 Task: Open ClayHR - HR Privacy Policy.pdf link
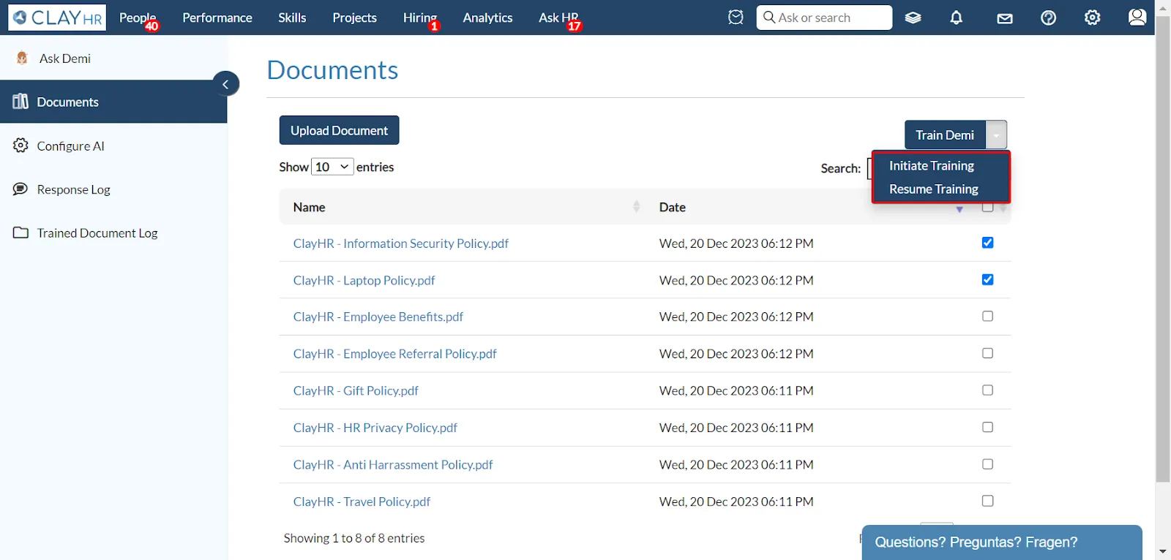pyautogui.click(x=375, y=428)
